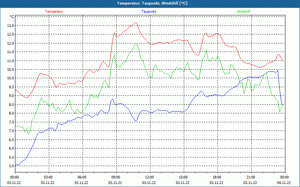Click the '7,5' y-axis value
Image resolution: width=300 pixels, height=187 pixels.
(x=12, y=122)
